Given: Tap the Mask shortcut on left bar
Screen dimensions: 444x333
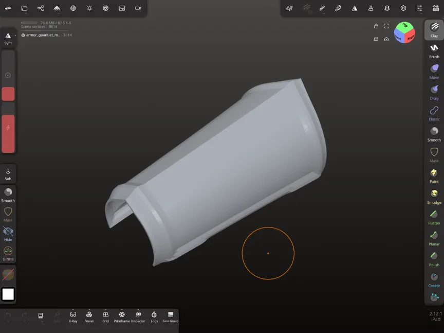Looking at the screenshot, I should pyautogui.click(x=8, y=215).
